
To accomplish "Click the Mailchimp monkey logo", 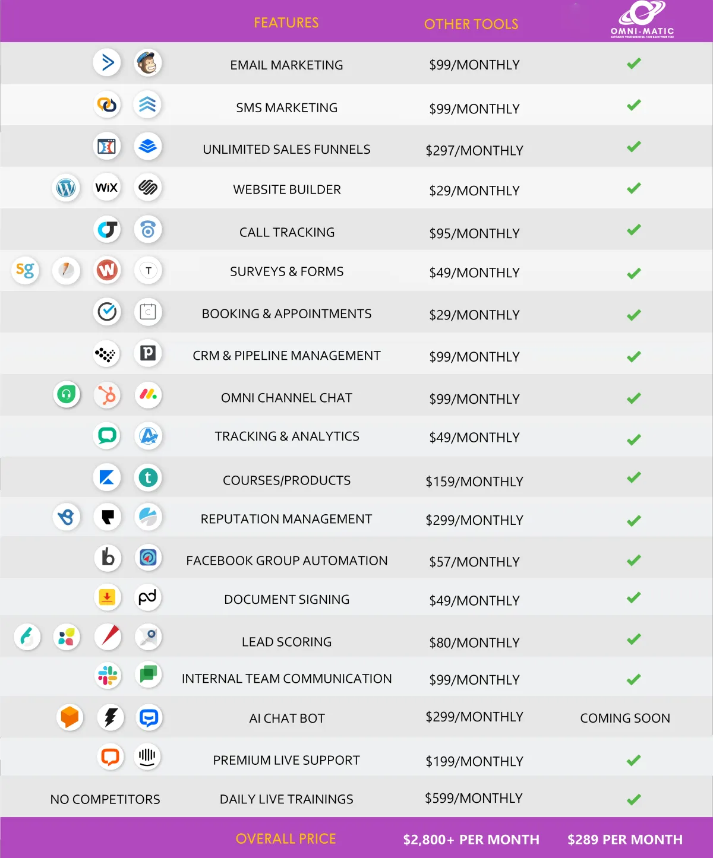I will (148, 62).
